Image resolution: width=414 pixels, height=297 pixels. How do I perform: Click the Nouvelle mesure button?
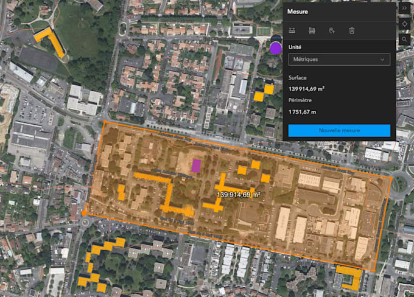click(339, 130)
